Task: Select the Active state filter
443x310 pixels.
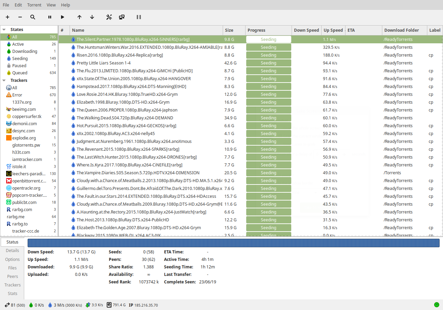Action: [x=29, y=44]
